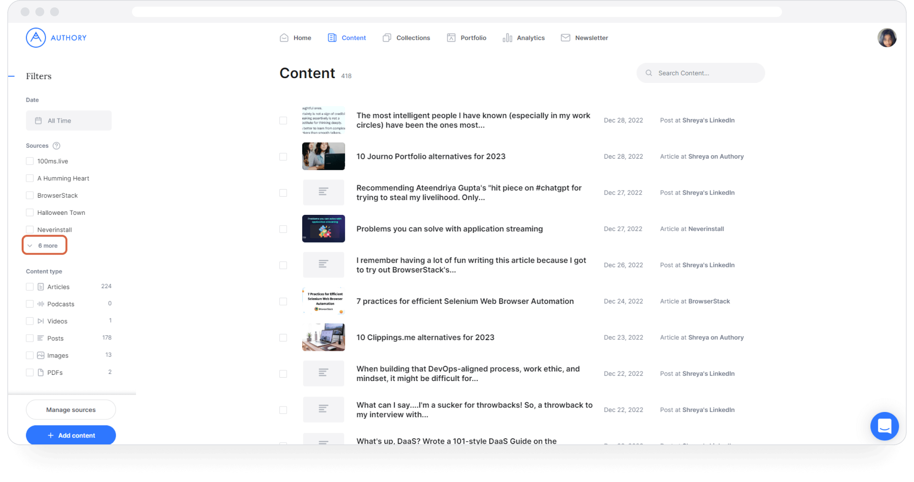Check the Posts content type box
The image size is (914, 482).
(x=30, y=338)
